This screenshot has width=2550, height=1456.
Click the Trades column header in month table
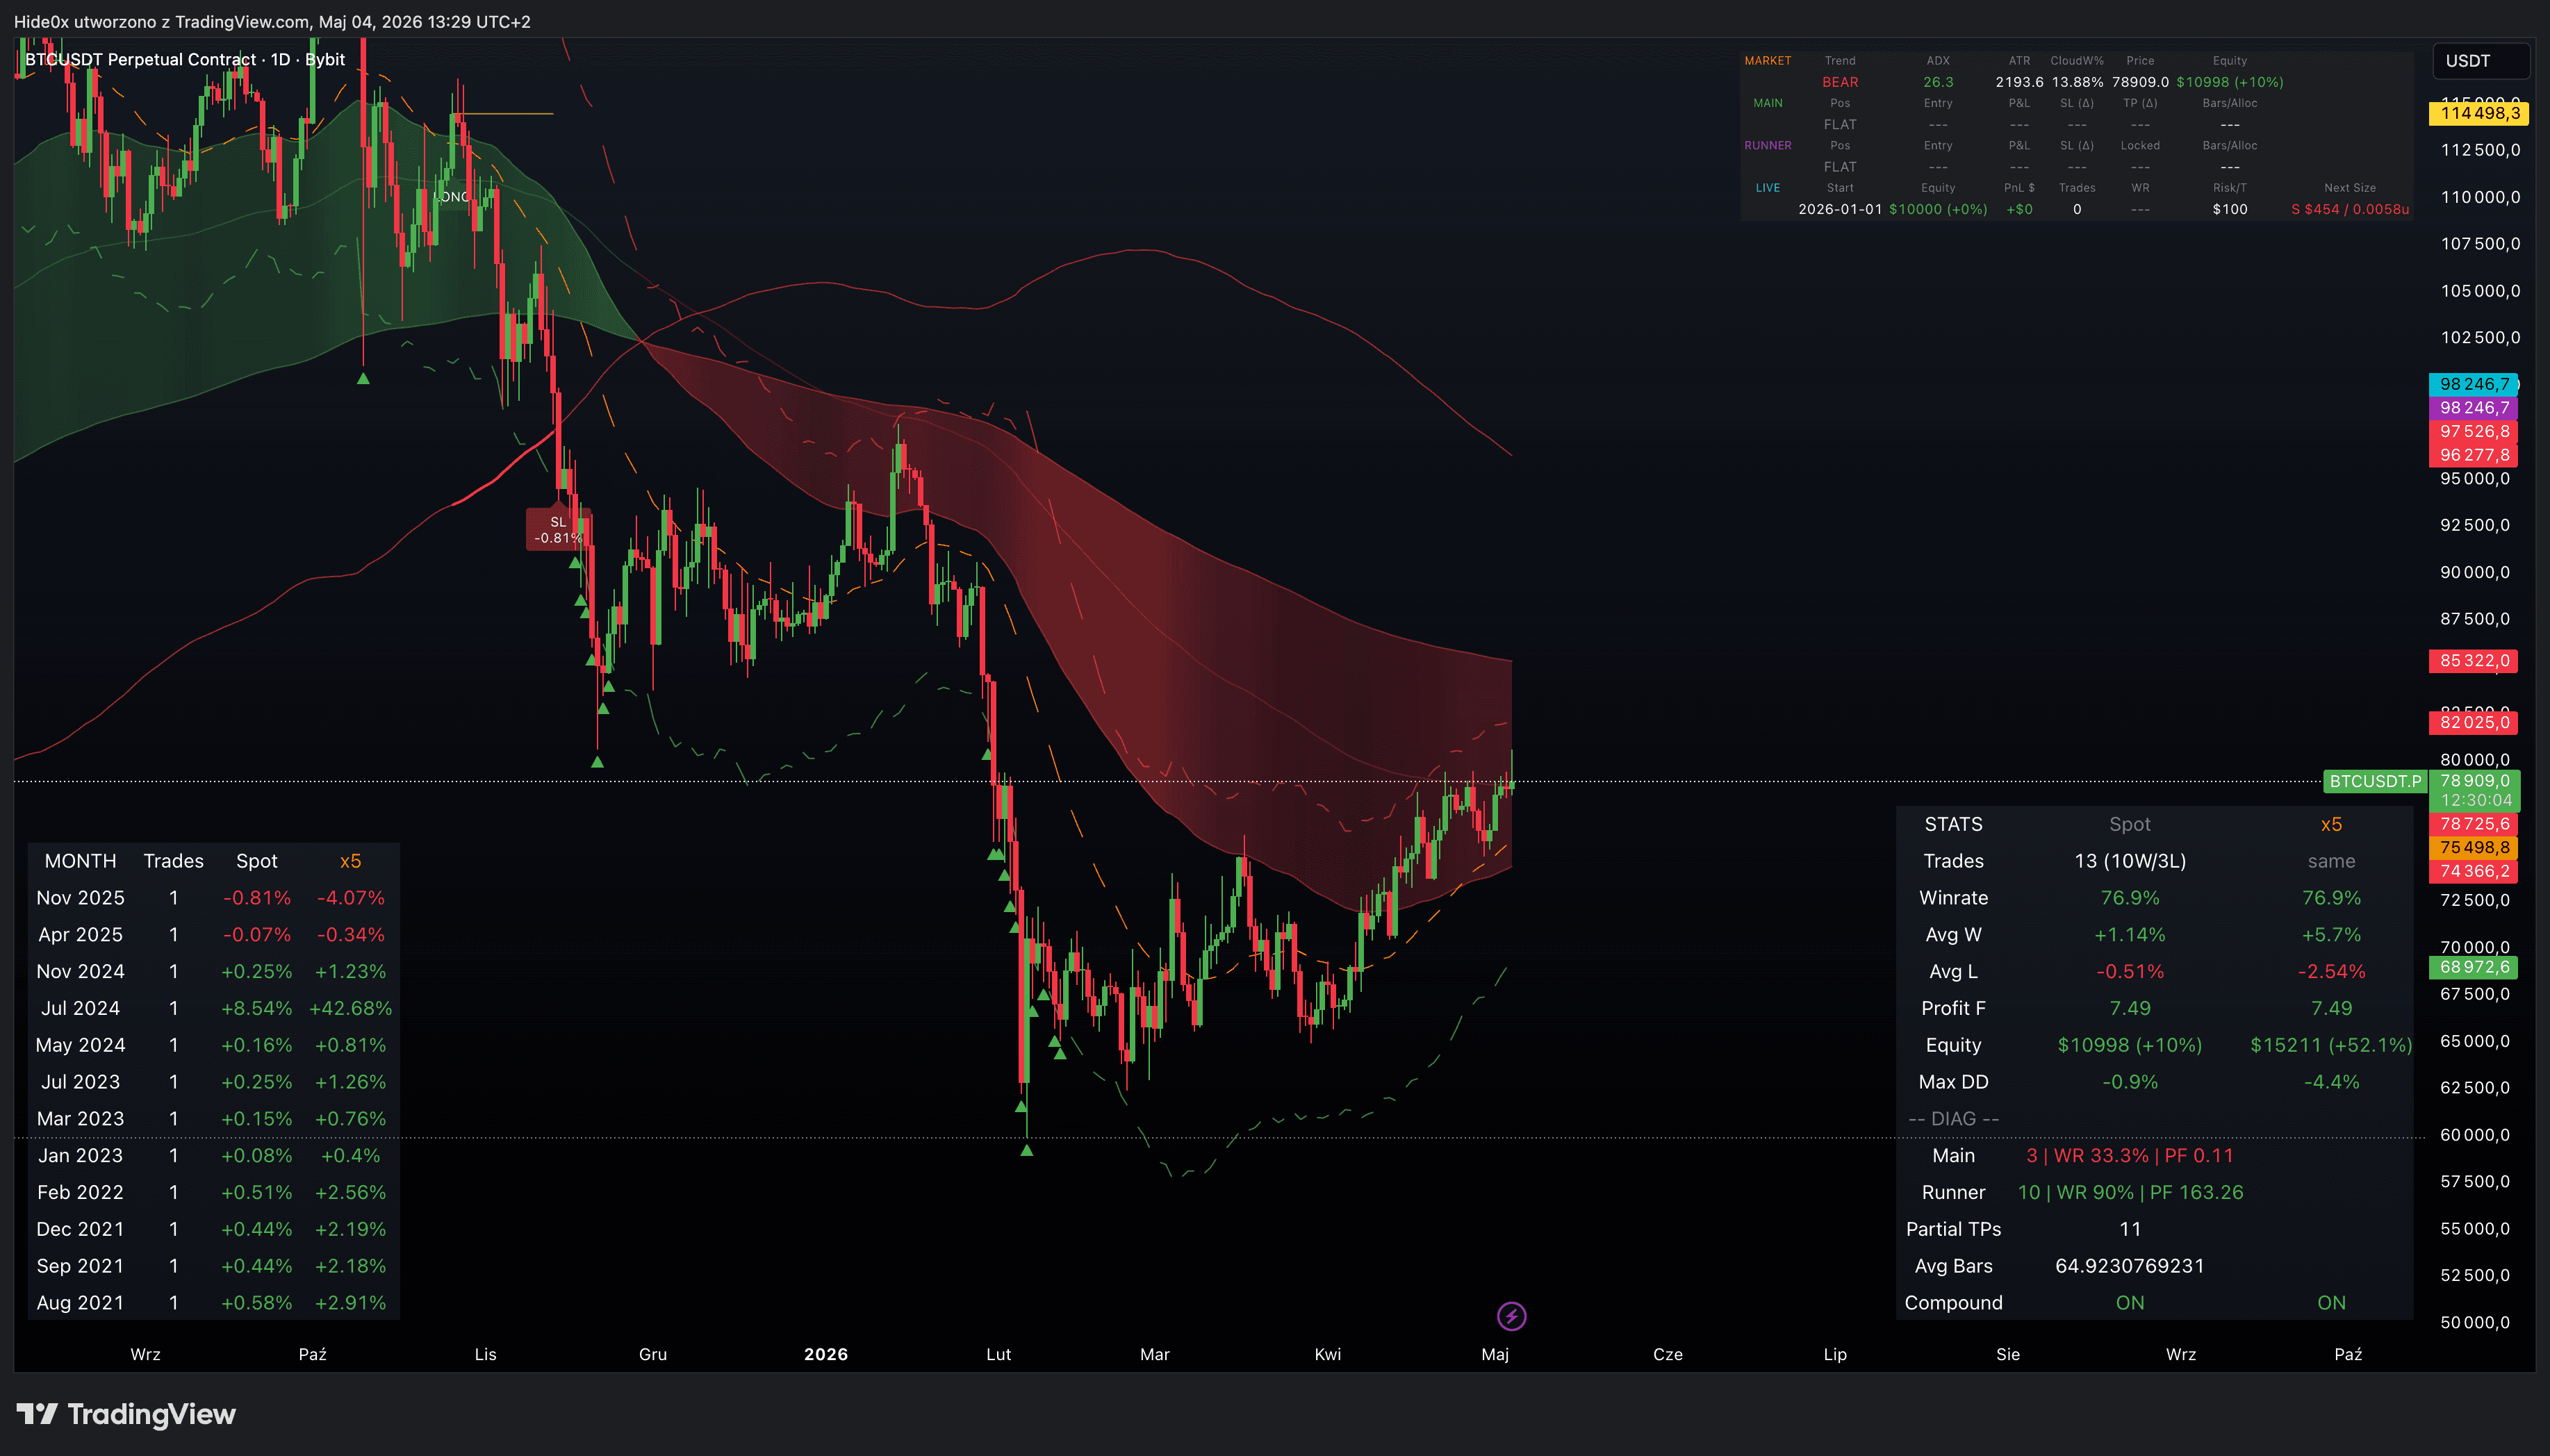point(173,861)
